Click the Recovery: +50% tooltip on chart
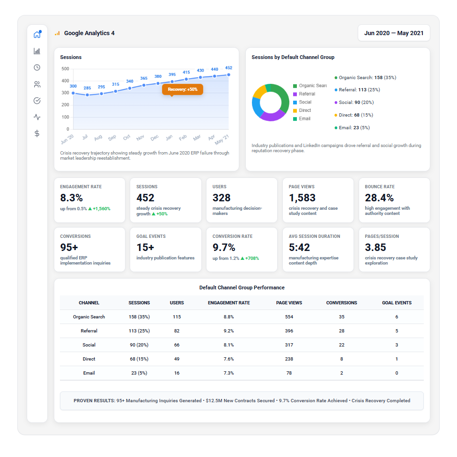Screen dimensions: 457x457 [183, 89]
